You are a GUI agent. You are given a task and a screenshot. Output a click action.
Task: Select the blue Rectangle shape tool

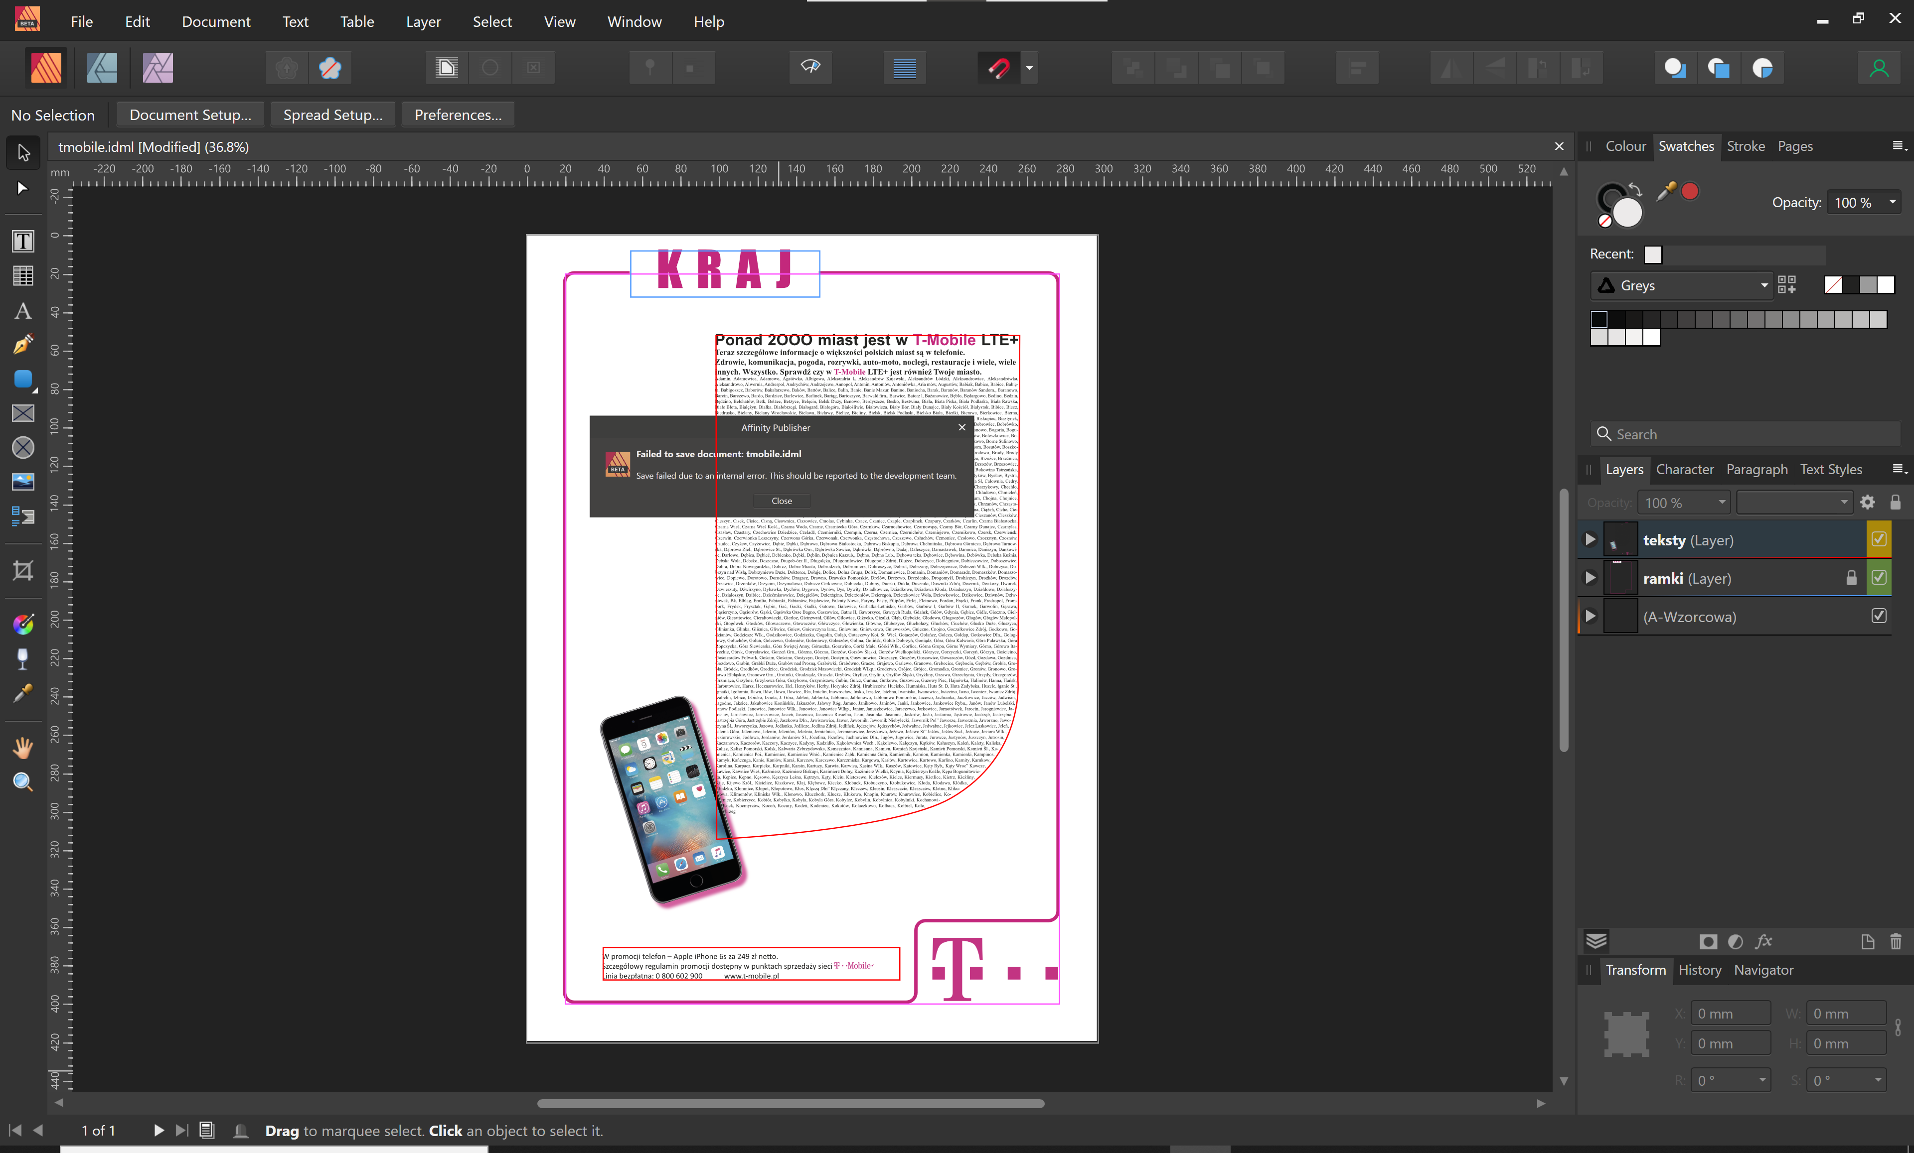point(23,379)
